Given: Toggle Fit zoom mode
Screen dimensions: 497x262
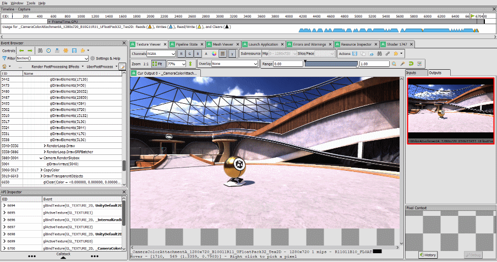Looking at the screenshot, I should pos(158,64).
